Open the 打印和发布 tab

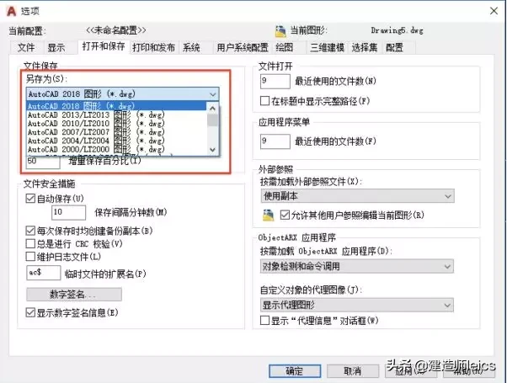(x=153, y=48)
